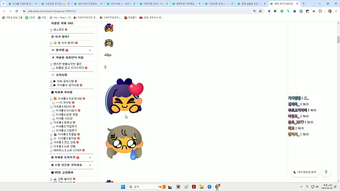The image size is (340, 191).
Task: Open the YouTube bookmark in the bookmarks bar
Action: [151, 17]
